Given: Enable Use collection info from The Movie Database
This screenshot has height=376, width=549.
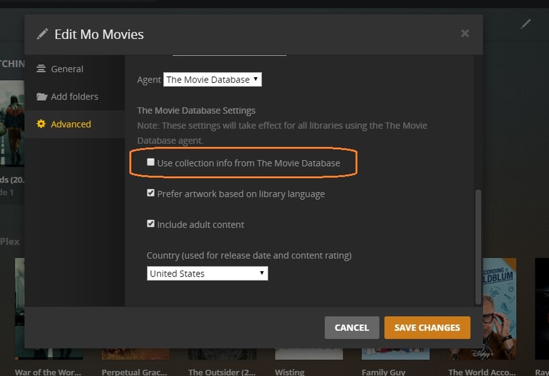Looking at the screenshot, I should 150,162.
